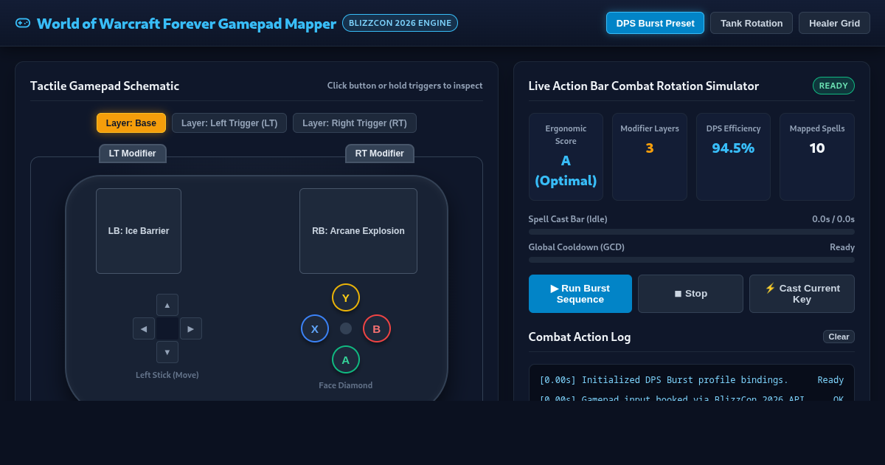The image size is (885, 465).
Task: Switch to Tank Rotation preset
Action: point(752,23)
